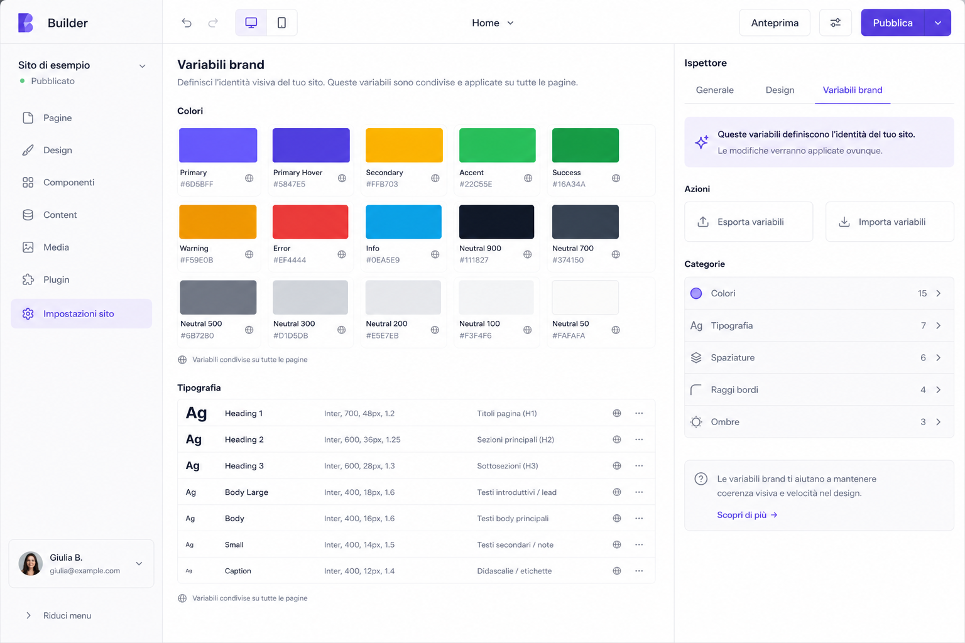The width and height of the screenshot is (965, 643).
Task: Expand the Tipografia category row
Action: (x=819, y=325)
